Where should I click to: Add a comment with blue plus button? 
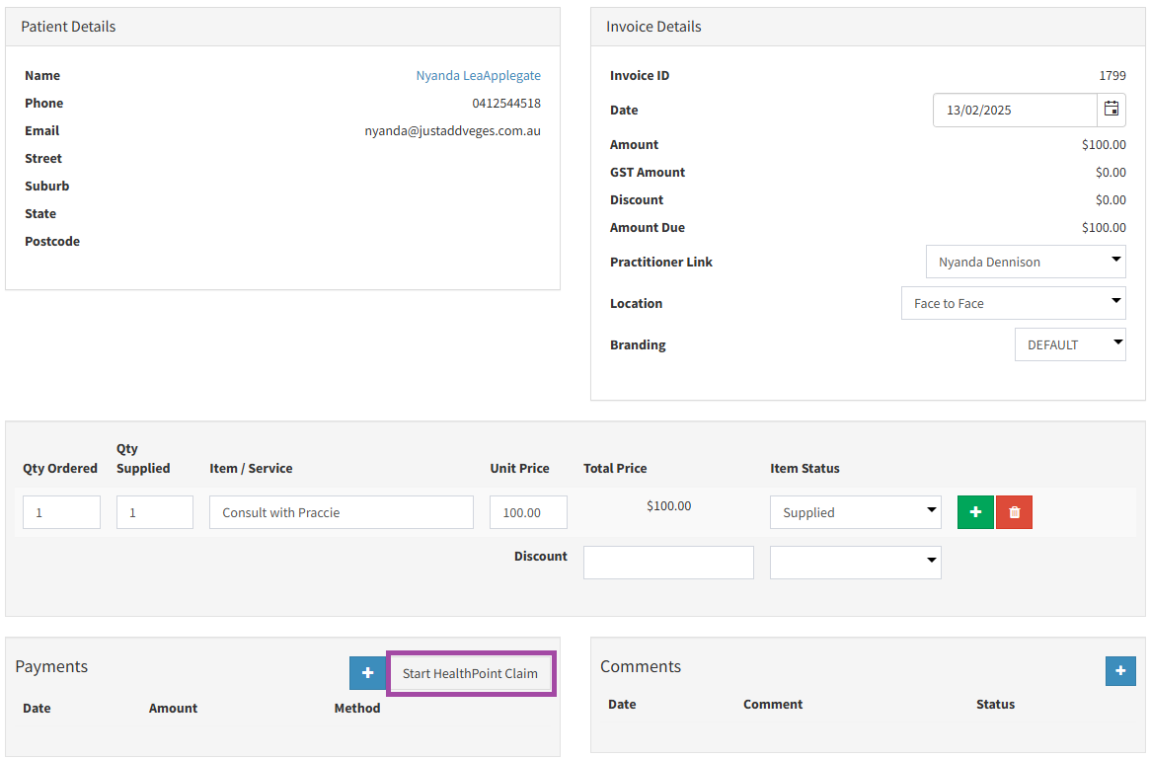pyautogui.click(x=1120, y=670)
